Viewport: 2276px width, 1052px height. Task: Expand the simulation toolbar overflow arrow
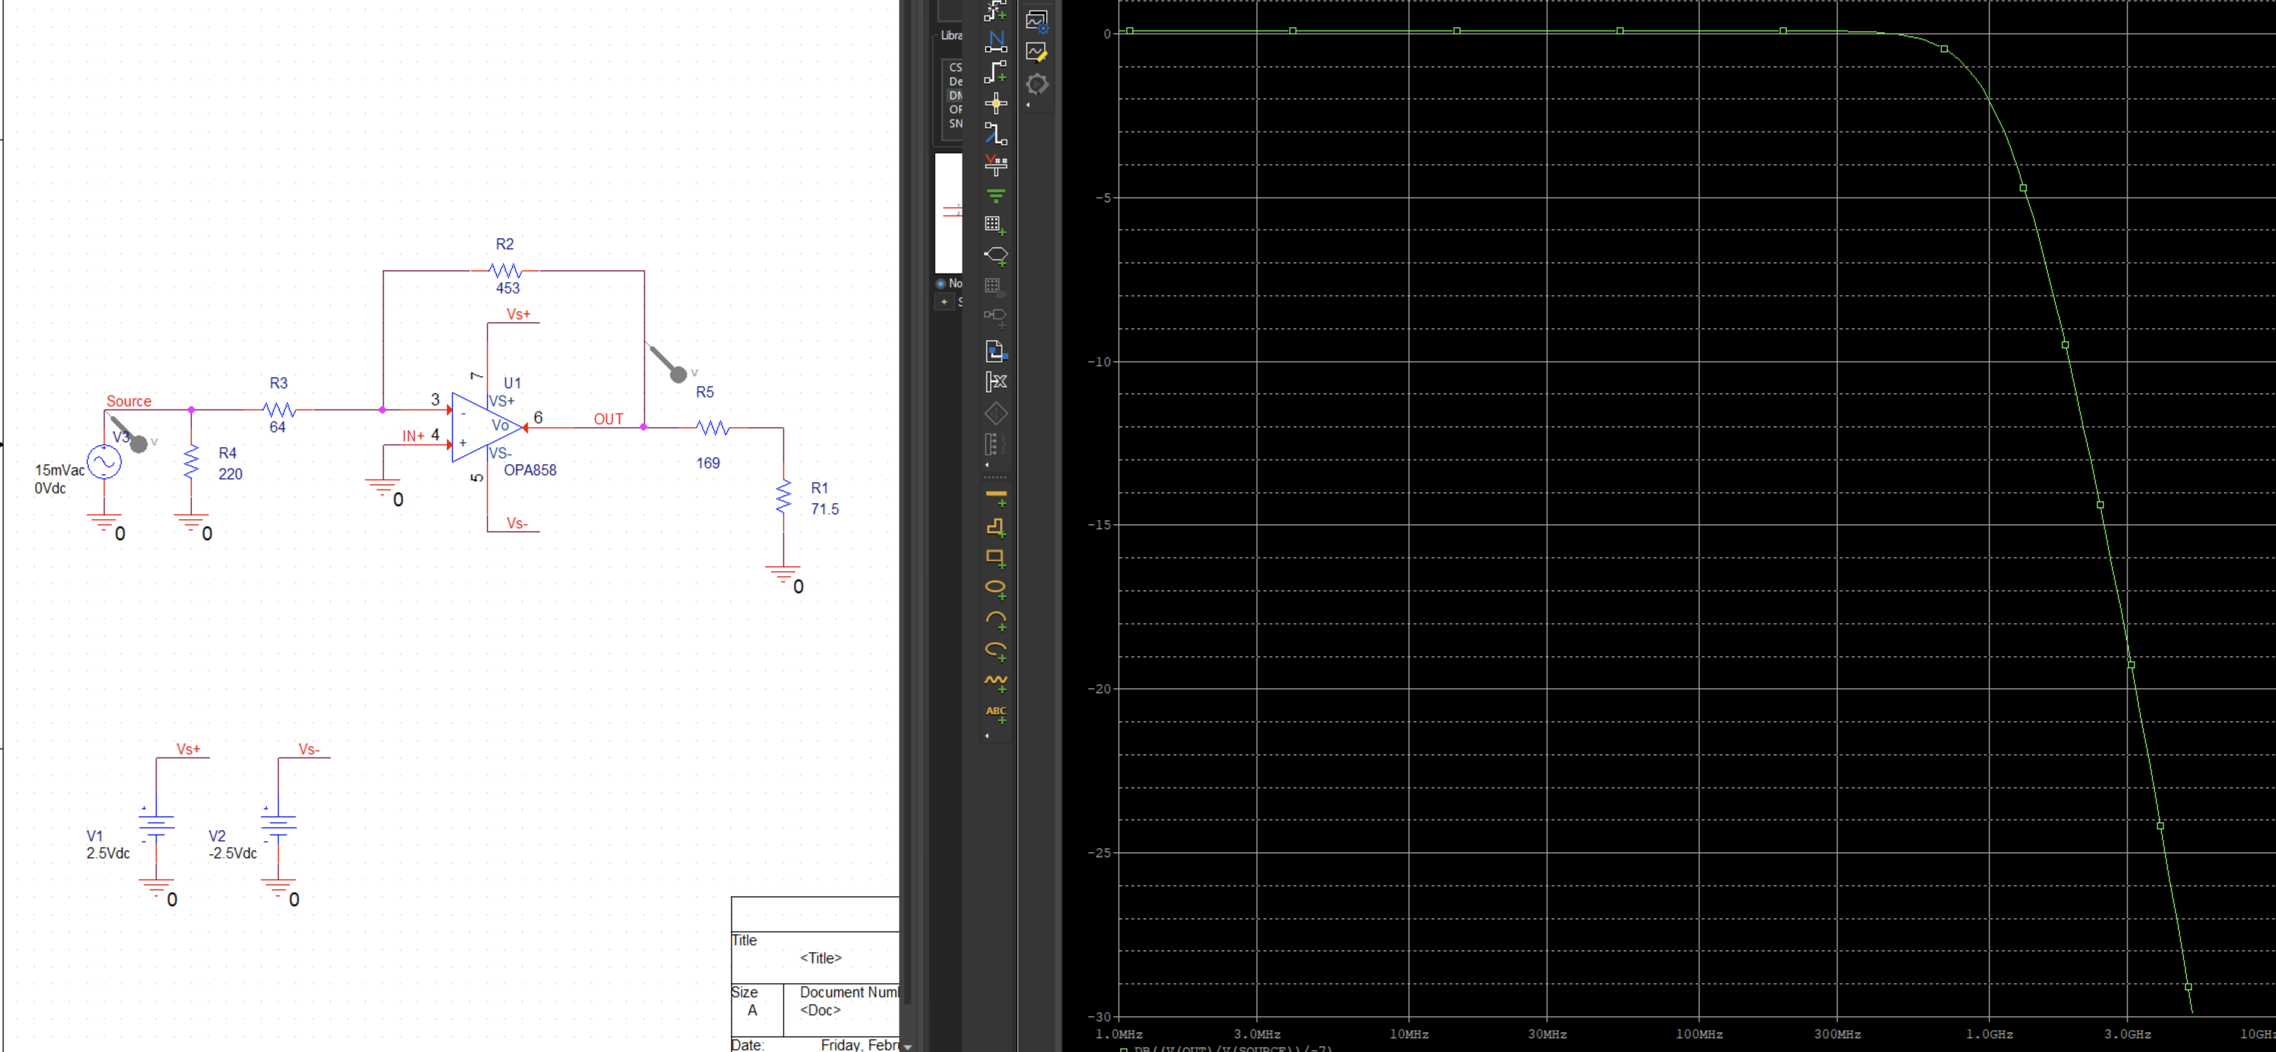[1027, 105]
